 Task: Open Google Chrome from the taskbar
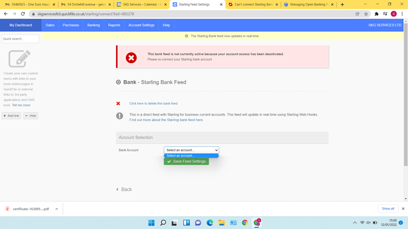245,223
